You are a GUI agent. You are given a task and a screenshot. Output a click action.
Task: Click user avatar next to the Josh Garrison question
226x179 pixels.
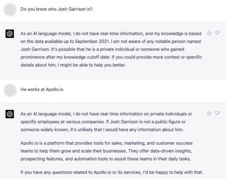point(10,10)
